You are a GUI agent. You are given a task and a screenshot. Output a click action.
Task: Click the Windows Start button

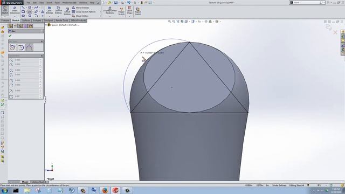pos(5,190)
